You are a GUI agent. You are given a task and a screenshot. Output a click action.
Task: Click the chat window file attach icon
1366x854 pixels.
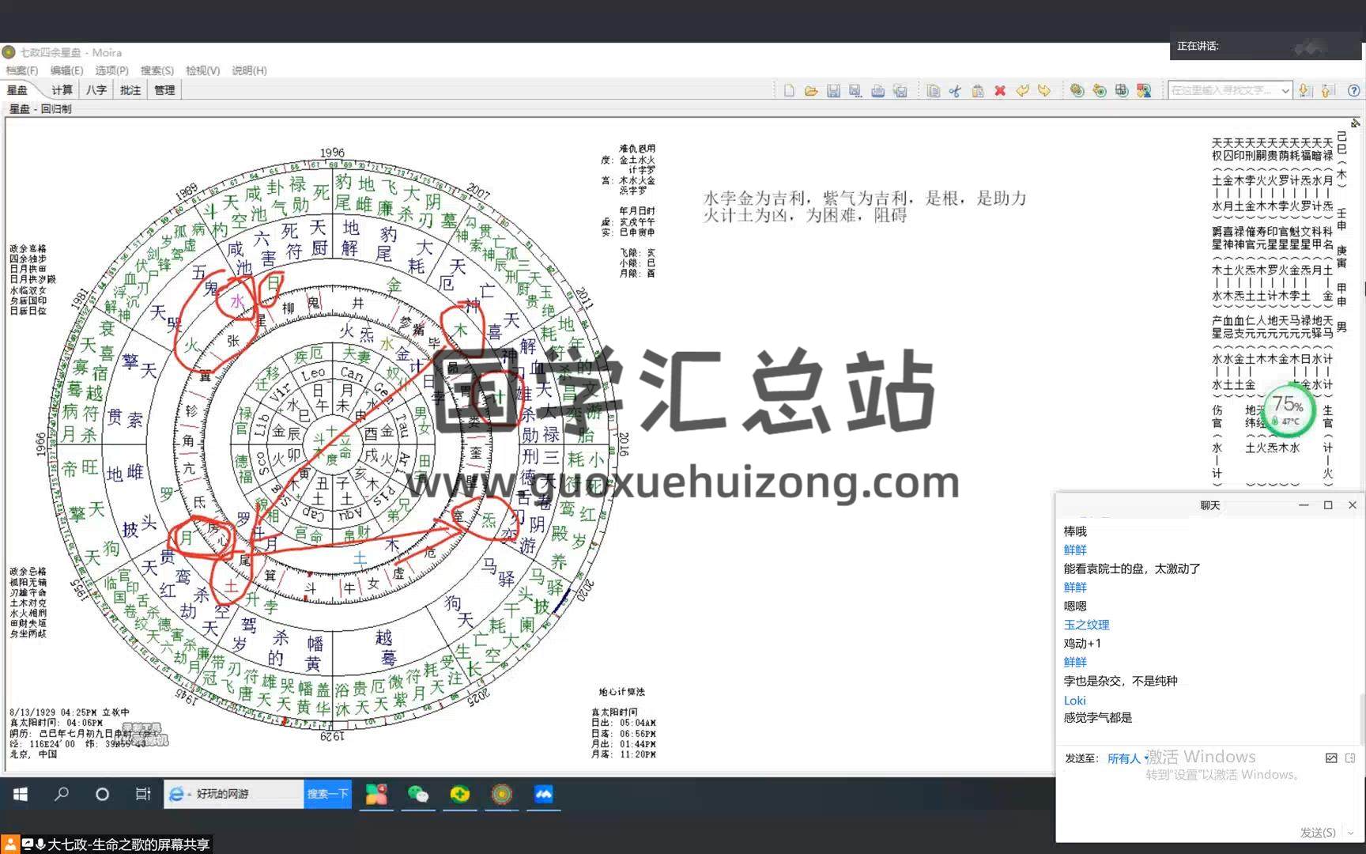click(1350, 758)
